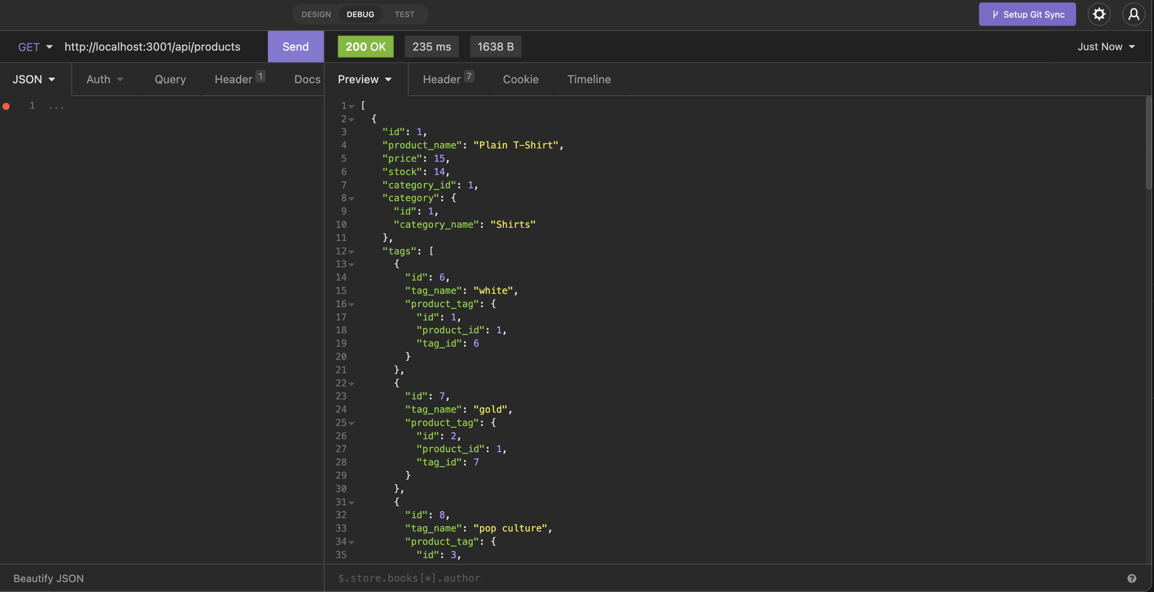Click the response pane vertical scrollbar
The image size is (1154, 592).
point(1148,143)
